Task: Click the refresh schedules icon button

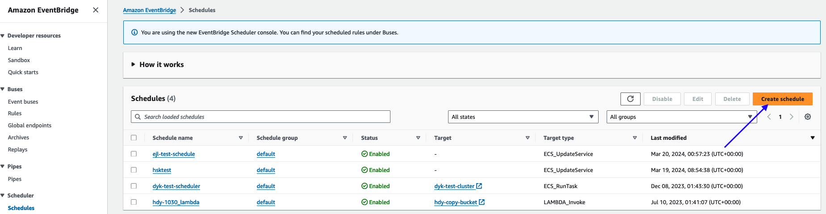Action: tap(630, 99)
